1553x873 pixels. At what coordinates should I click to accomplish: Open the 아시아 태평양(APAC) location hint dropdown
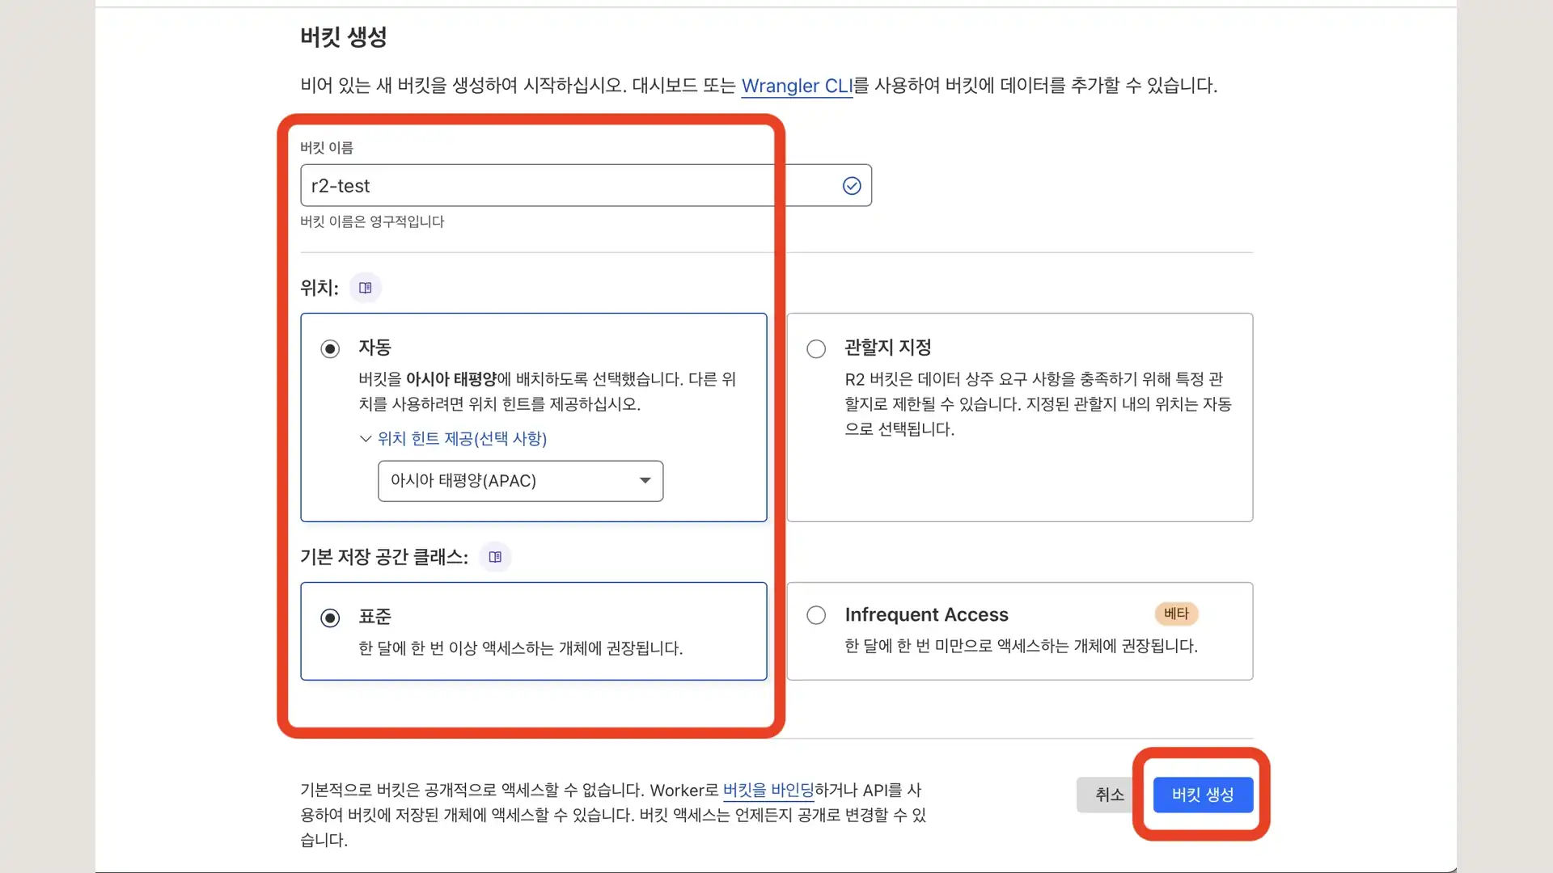(520, 481)
